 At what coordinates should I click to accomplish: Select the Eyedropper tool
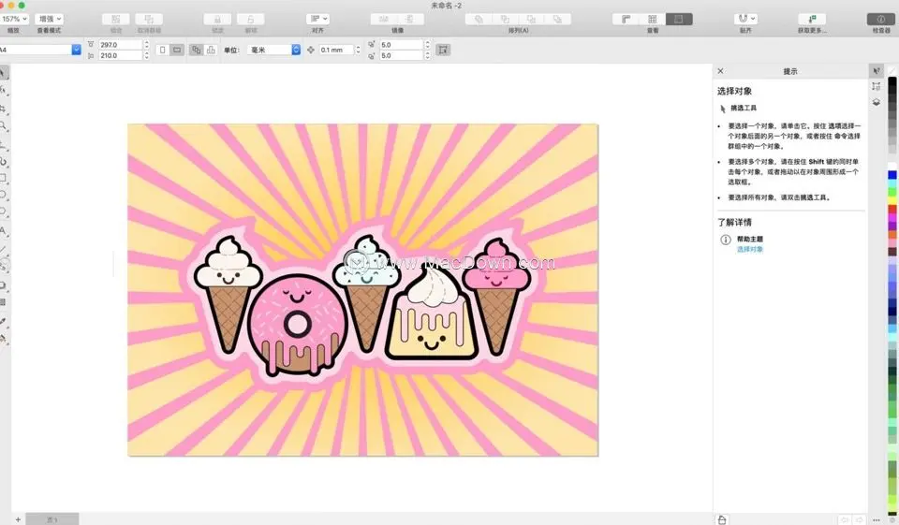pyautogui.click(x=4, y=321)
